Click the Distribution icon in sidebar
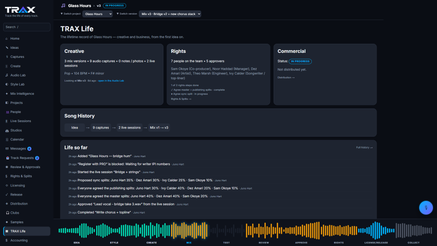 pos(7,204)
